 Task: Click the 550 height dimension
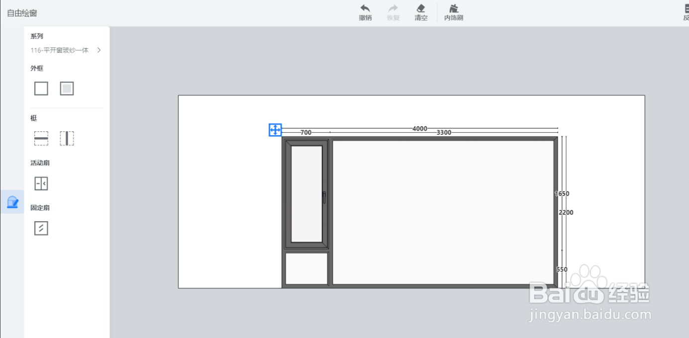[x=562, y=269]
